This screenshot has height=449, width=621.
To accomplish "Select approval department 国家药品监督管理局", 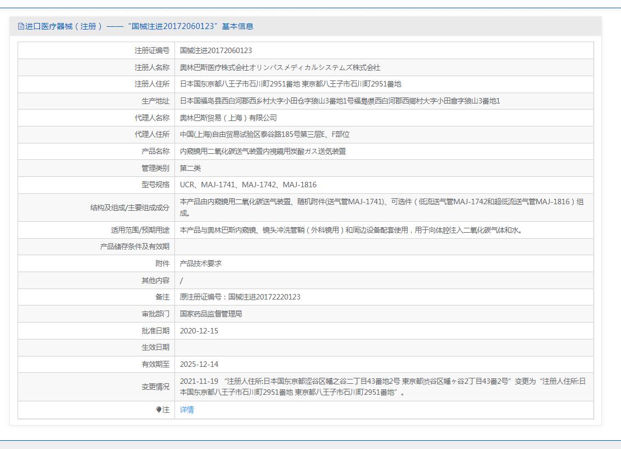I will [211, 314].
